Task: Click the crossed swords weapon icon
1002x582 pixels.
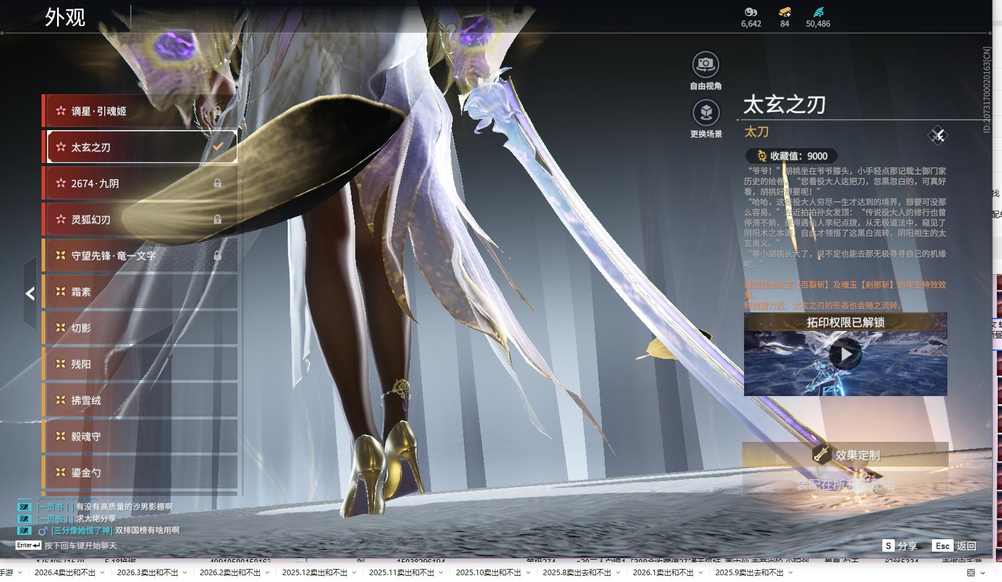Action: [x=938, y=136]
